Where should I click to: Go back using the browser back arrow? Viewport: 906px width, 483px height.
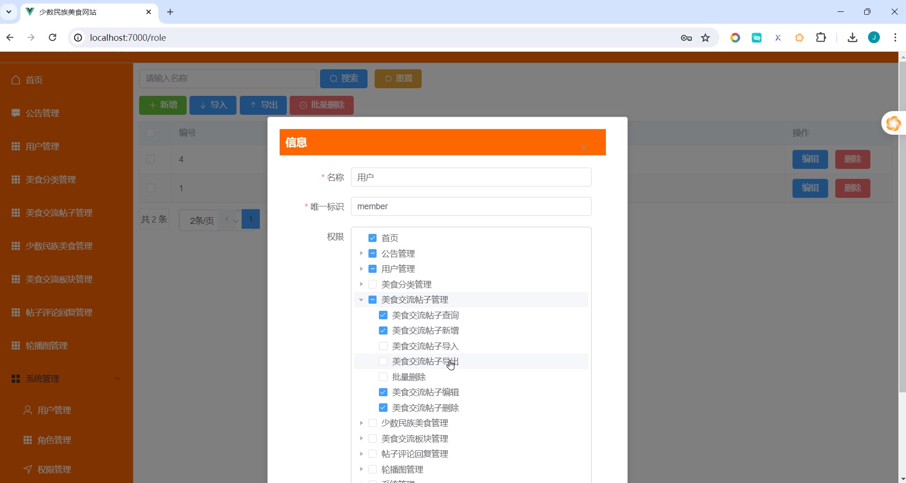10,37
